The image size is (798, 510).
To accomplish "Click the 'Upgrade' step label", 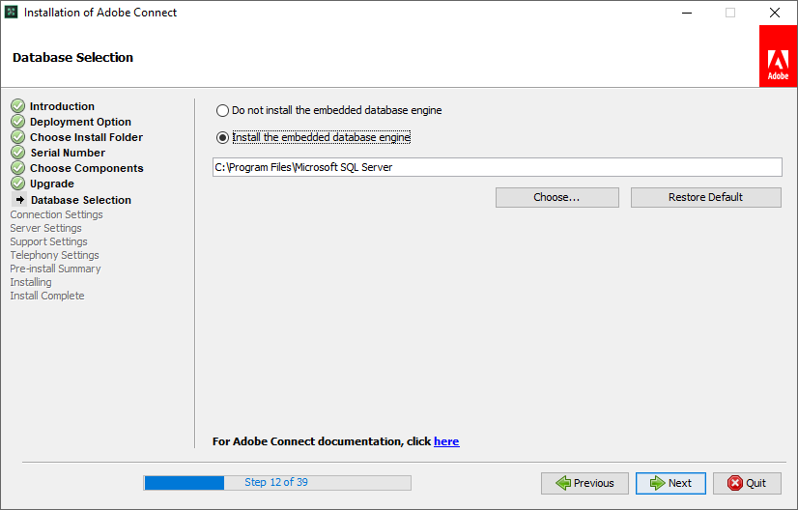I will (x=52, y=184).
